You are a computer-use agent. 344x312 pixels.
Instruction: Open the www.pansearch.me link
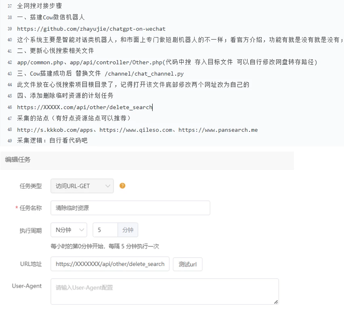218,130
